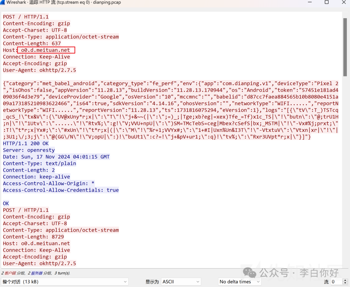This screenshot has width=350, height=287.
Task: Click the packet summary status text
Action: 36,273
